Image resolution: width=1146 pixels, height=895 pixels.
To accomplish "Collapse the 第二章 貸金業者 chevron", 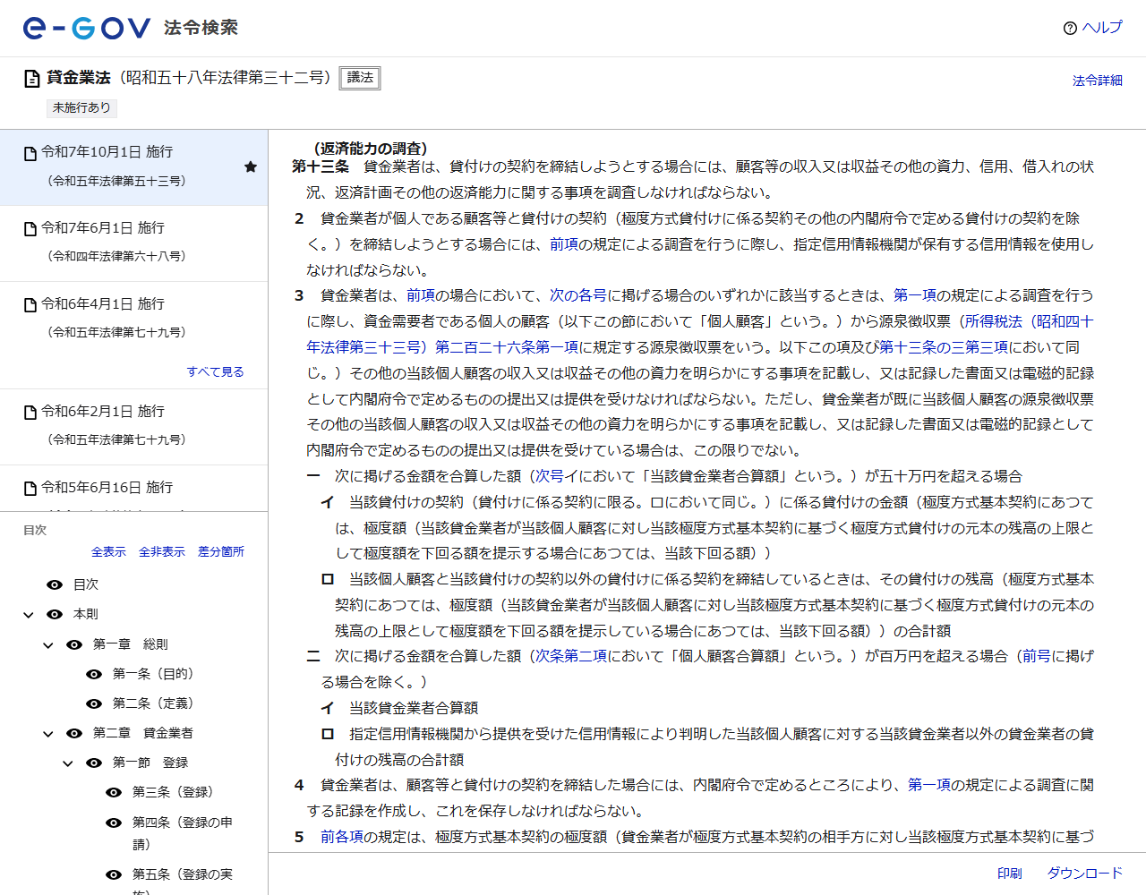I will (x=48, y=734).
